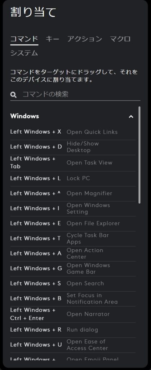The width and height of the screenshot is (151, 370).
Task: Focus the コマンドの検索 search field
Action: pos(75,95)
